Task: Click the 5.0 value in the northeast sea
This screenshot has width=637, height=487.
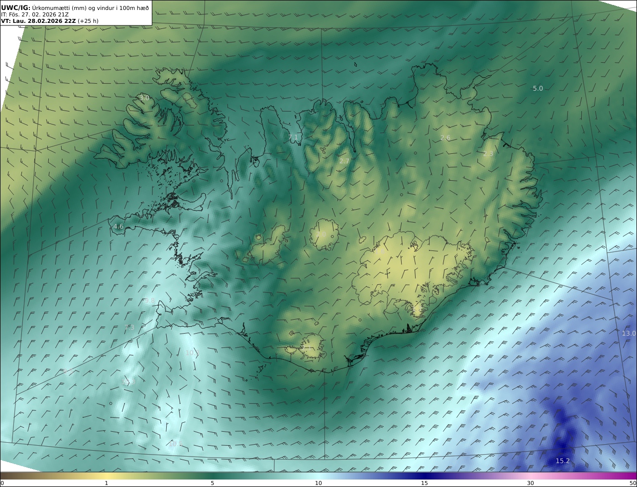Action: point(538,88)
